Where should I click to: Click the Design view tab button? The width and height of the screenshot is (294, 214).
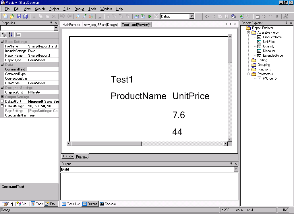point(68,156)
